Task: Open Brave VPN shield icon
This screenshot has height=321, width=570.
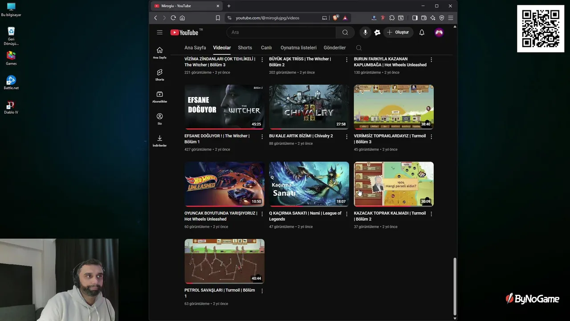Action: 442,18
